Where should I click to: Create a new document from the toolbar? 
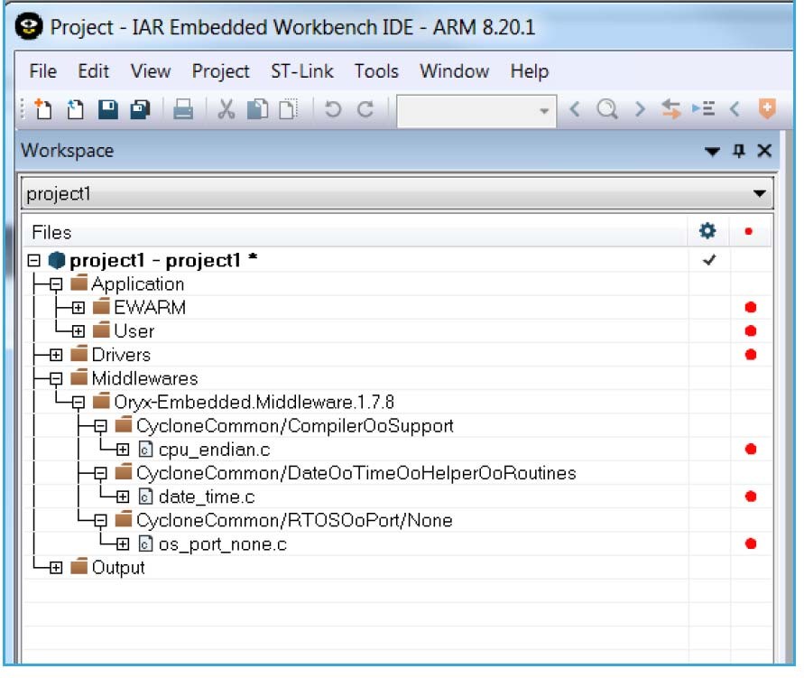coord(43,109)
